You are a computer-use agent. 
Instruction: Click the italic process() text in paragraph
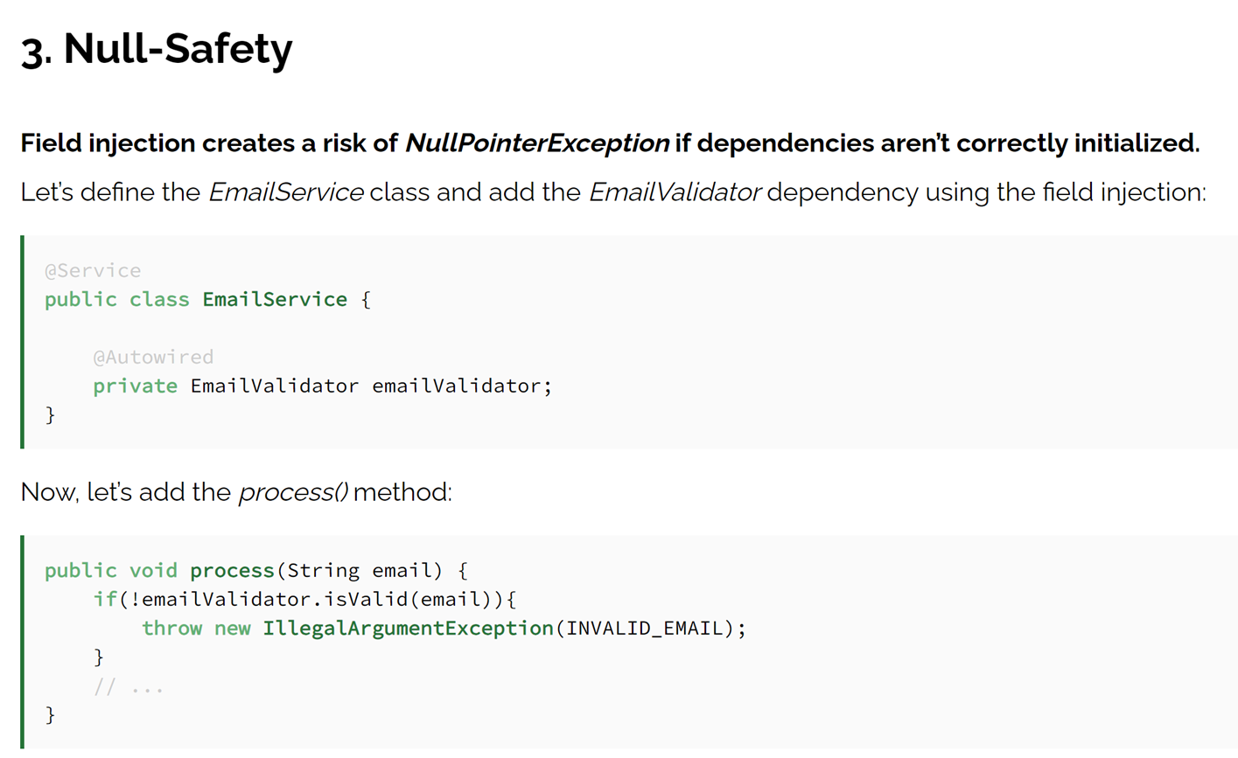293,492
